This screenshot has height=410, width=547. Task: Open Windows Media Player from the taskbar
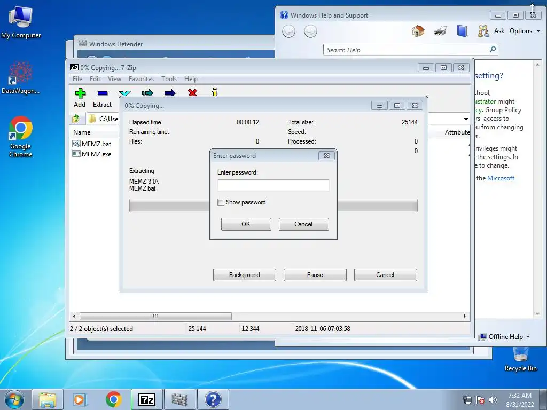click(80, 399)
